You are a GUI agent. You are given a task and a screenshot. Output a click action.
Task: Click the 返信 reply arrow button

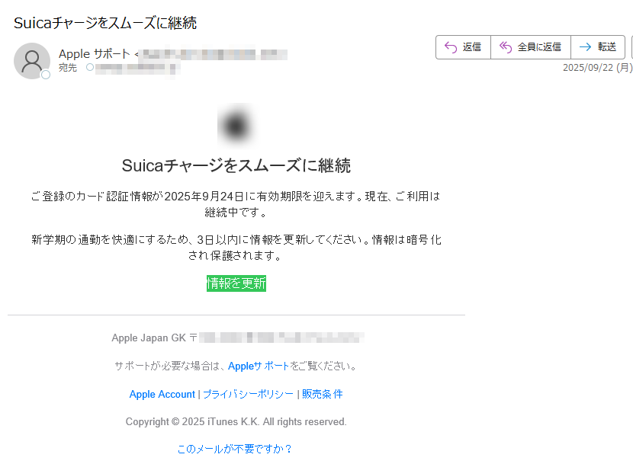coord(463,47)
